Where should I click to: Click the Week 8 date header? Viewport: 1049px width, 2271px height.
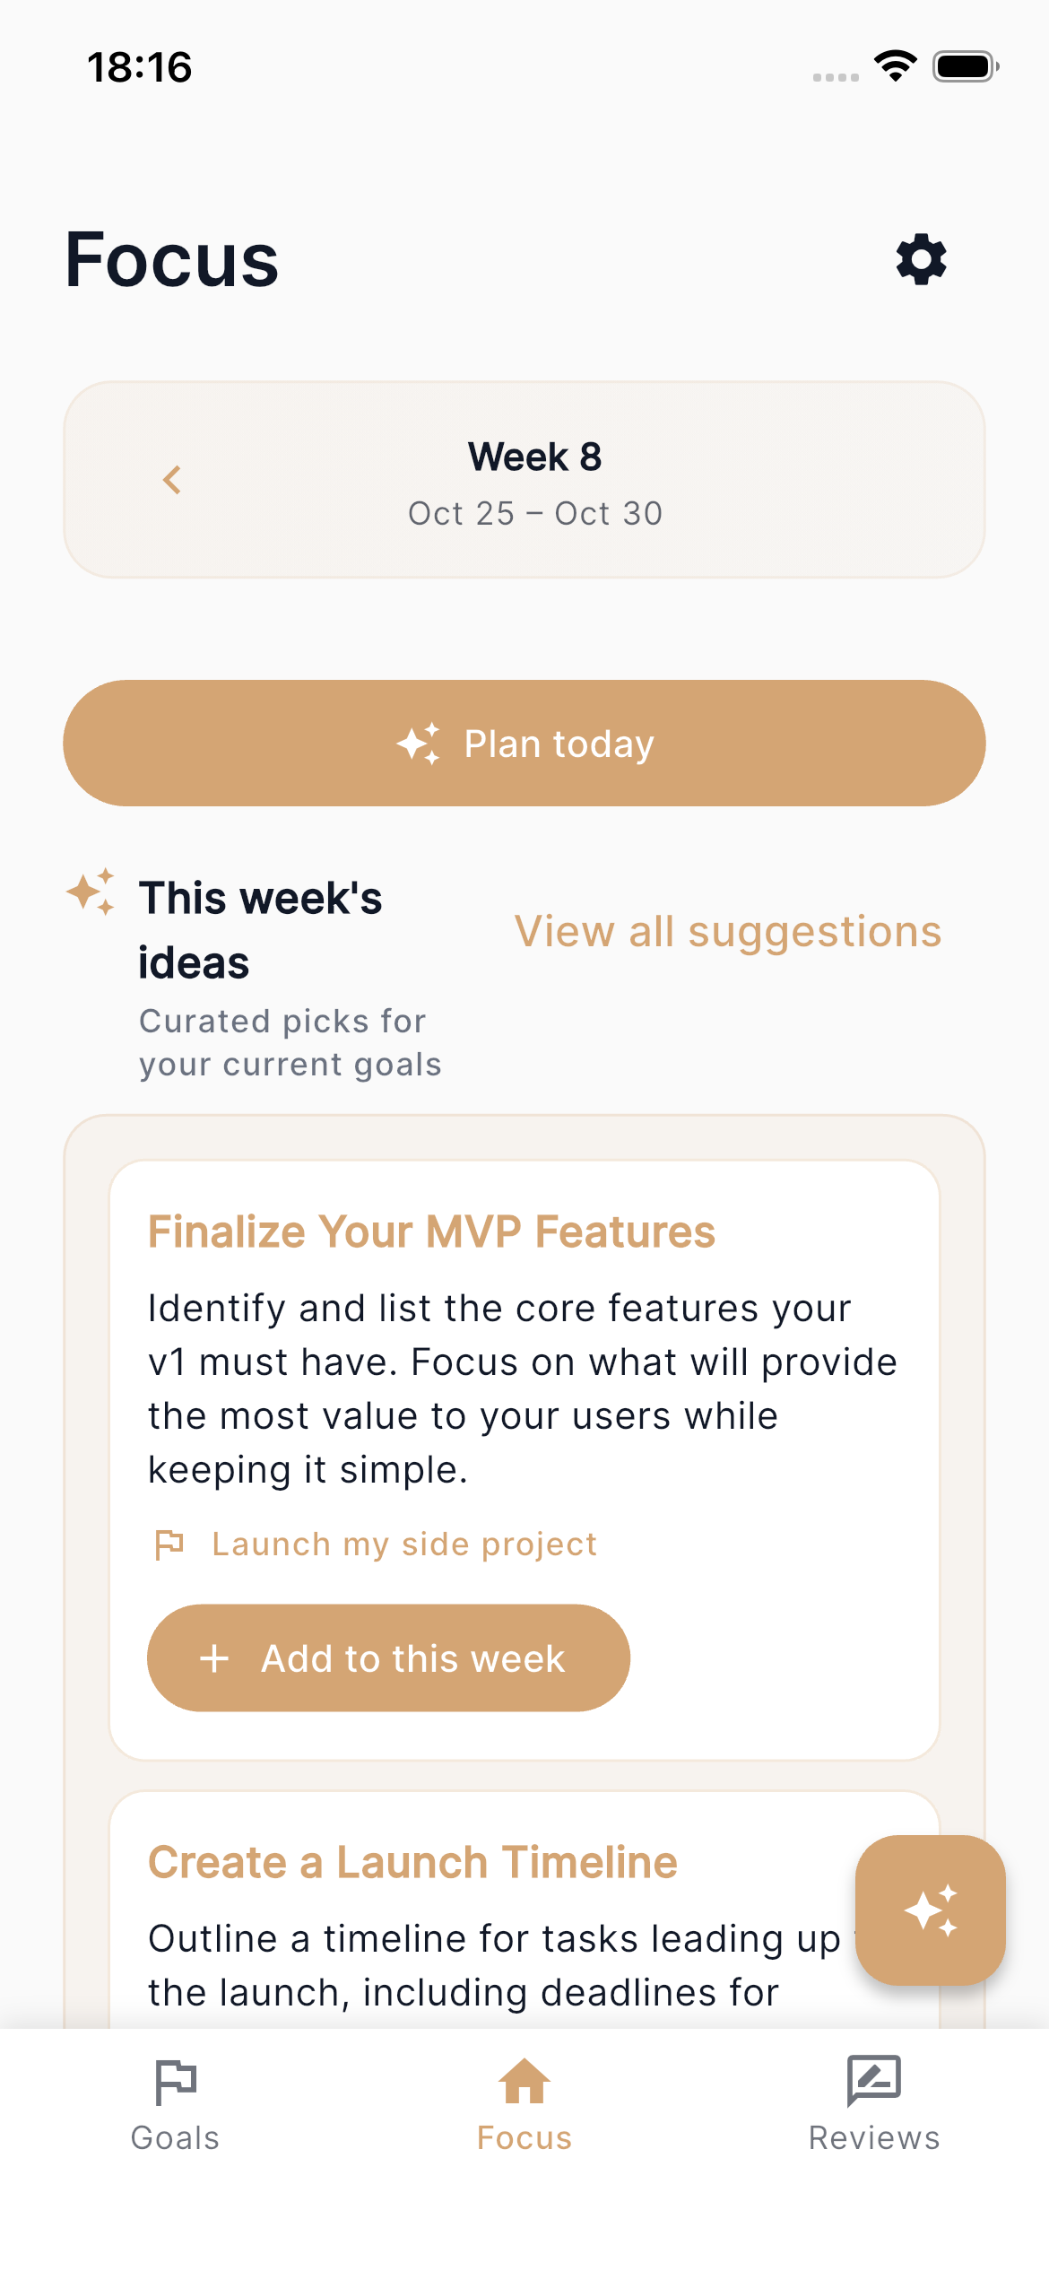(x=534, y=483)
